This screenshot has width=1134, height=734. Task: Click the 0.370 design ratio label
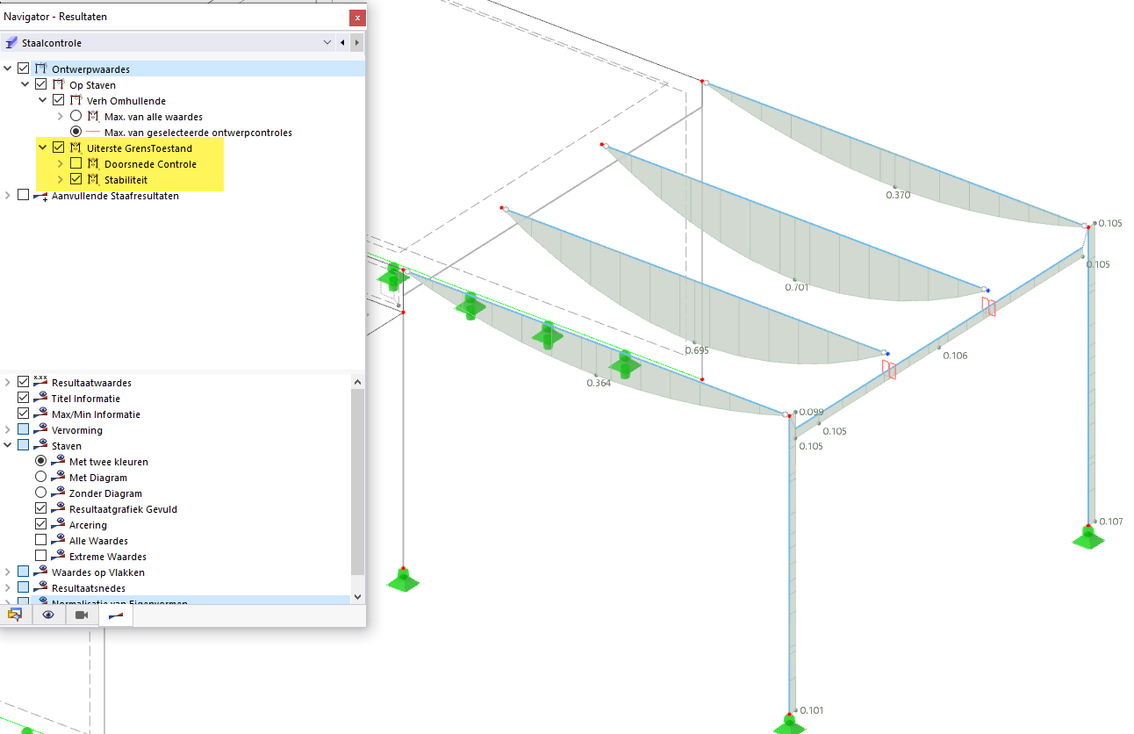click(898, 195)
